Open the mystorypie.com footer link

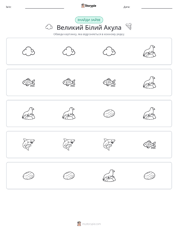tap(91, 224)
